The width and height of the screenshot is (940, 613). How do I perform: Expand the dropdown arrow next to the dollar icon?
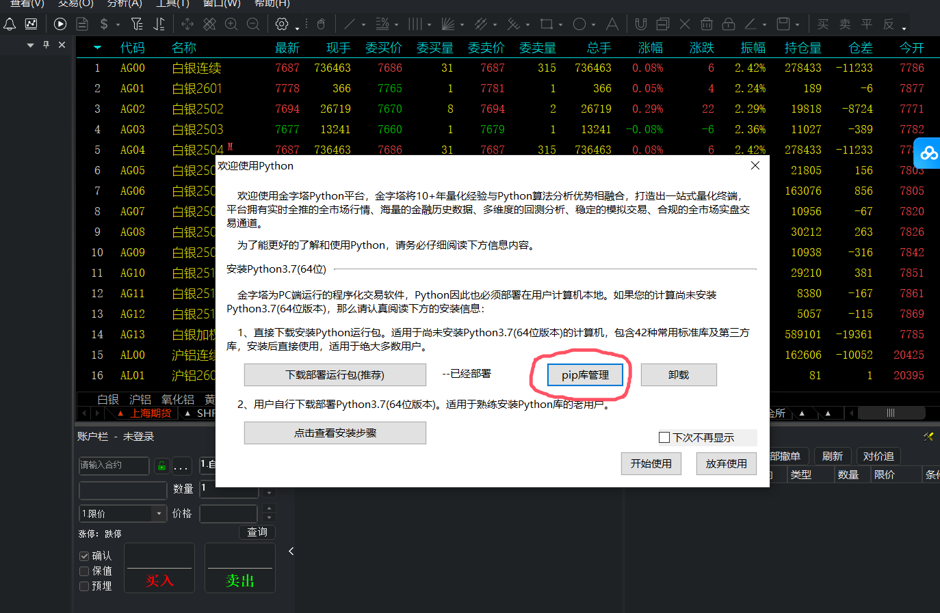coord(118,25)
